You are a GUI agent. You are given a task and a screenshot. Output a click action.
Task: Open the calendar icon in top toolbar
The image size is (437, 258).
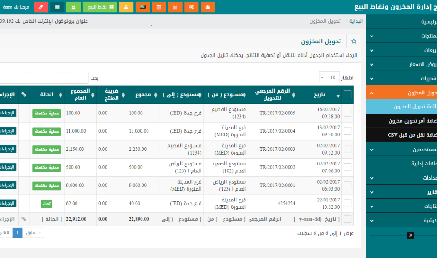click(x=159, y=7)
